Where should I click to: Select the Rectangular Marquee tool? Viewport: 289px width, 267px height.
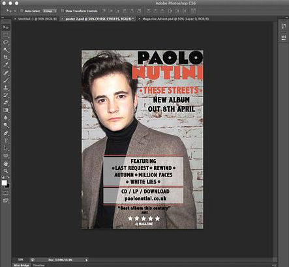(6, 35)
